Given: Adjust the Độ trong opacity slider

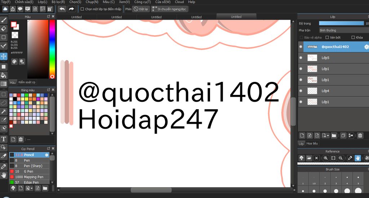Looking at the screenshot, I should click(x=341, y=23).
